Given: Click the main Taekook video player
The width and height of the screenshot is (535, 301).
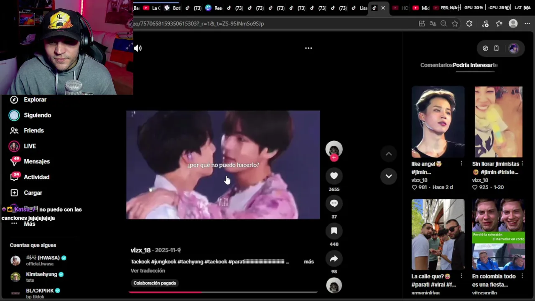Looking at the screenshot, I should click(x=223, y=165).
